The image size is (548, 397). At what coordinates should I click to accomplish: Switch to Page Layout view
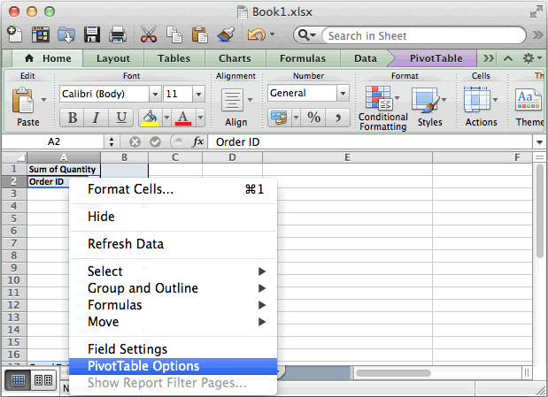tap(43, 380)
